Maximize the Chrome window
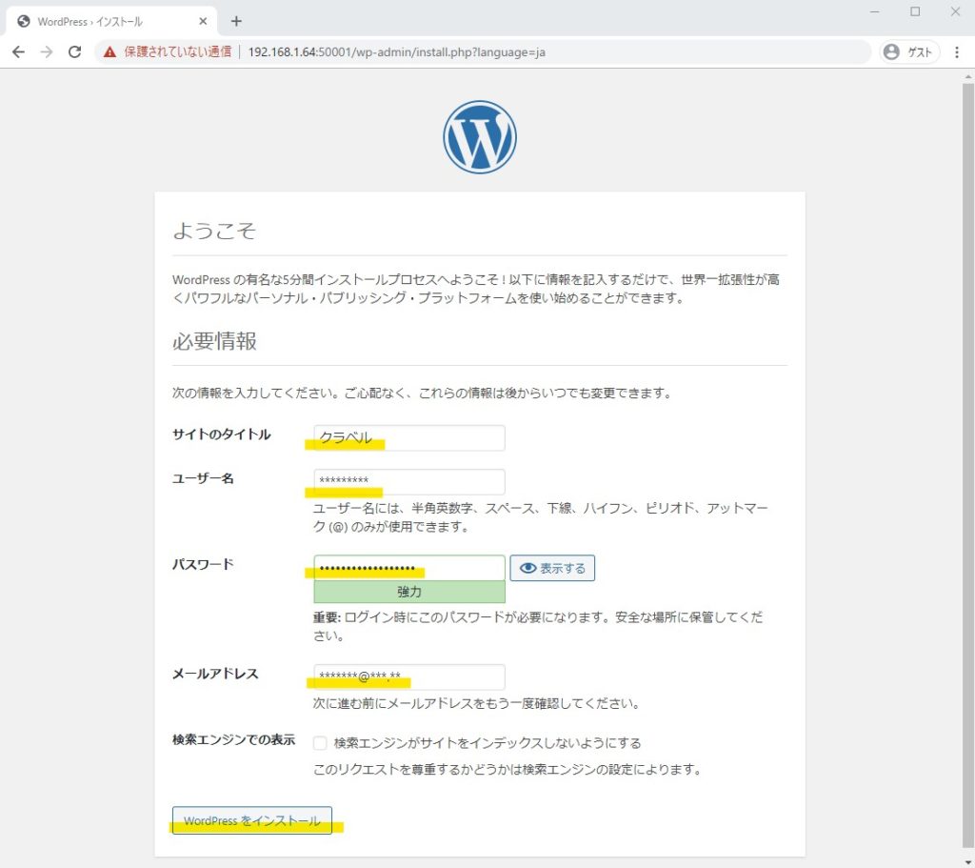Viewport: 975px width, 868px height. (x=915, y=11)
